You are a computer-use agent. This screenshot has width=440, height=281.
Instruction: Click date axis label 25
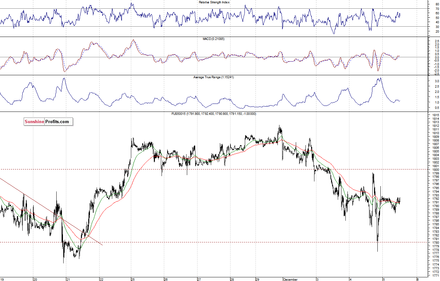coord(133,280)
